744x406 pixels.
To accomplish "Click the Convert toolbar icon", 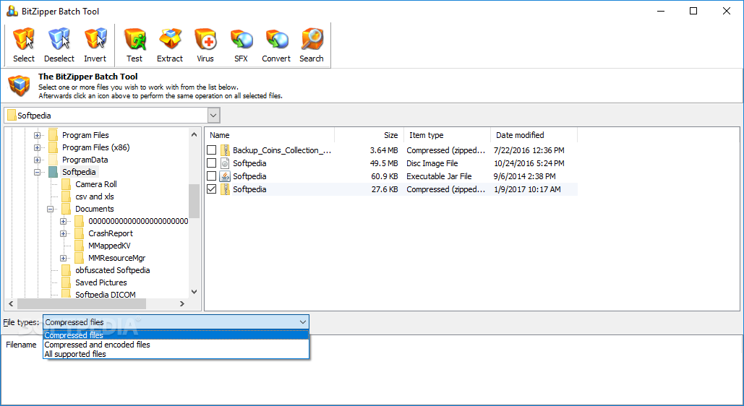I will (276, 45).
